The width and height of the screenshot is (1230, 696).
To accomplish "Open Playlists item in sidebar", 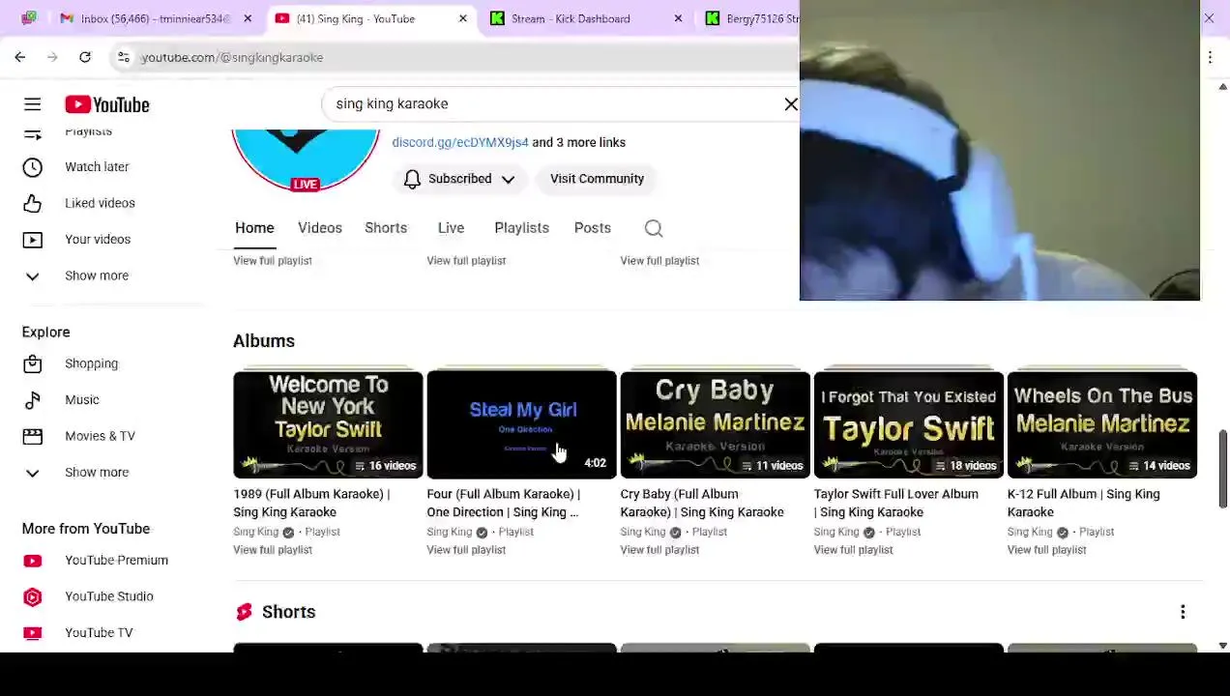I will pos(88,132).
